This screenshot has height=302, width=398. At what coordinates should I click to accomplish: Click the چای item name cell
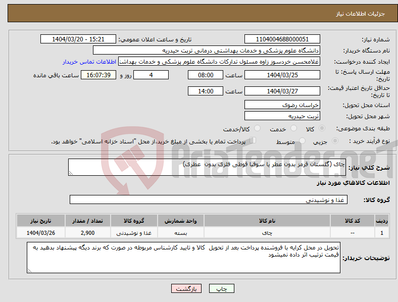click(267, 233)
